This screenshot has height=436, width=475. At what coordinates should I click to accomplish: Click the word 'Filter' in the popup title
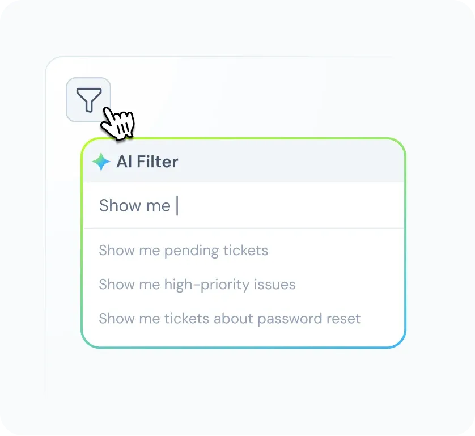tap(158, 162)
